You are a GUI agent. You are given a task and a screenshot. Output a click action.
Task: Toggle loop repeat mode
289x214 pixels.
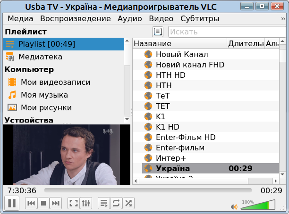point(116,203)
